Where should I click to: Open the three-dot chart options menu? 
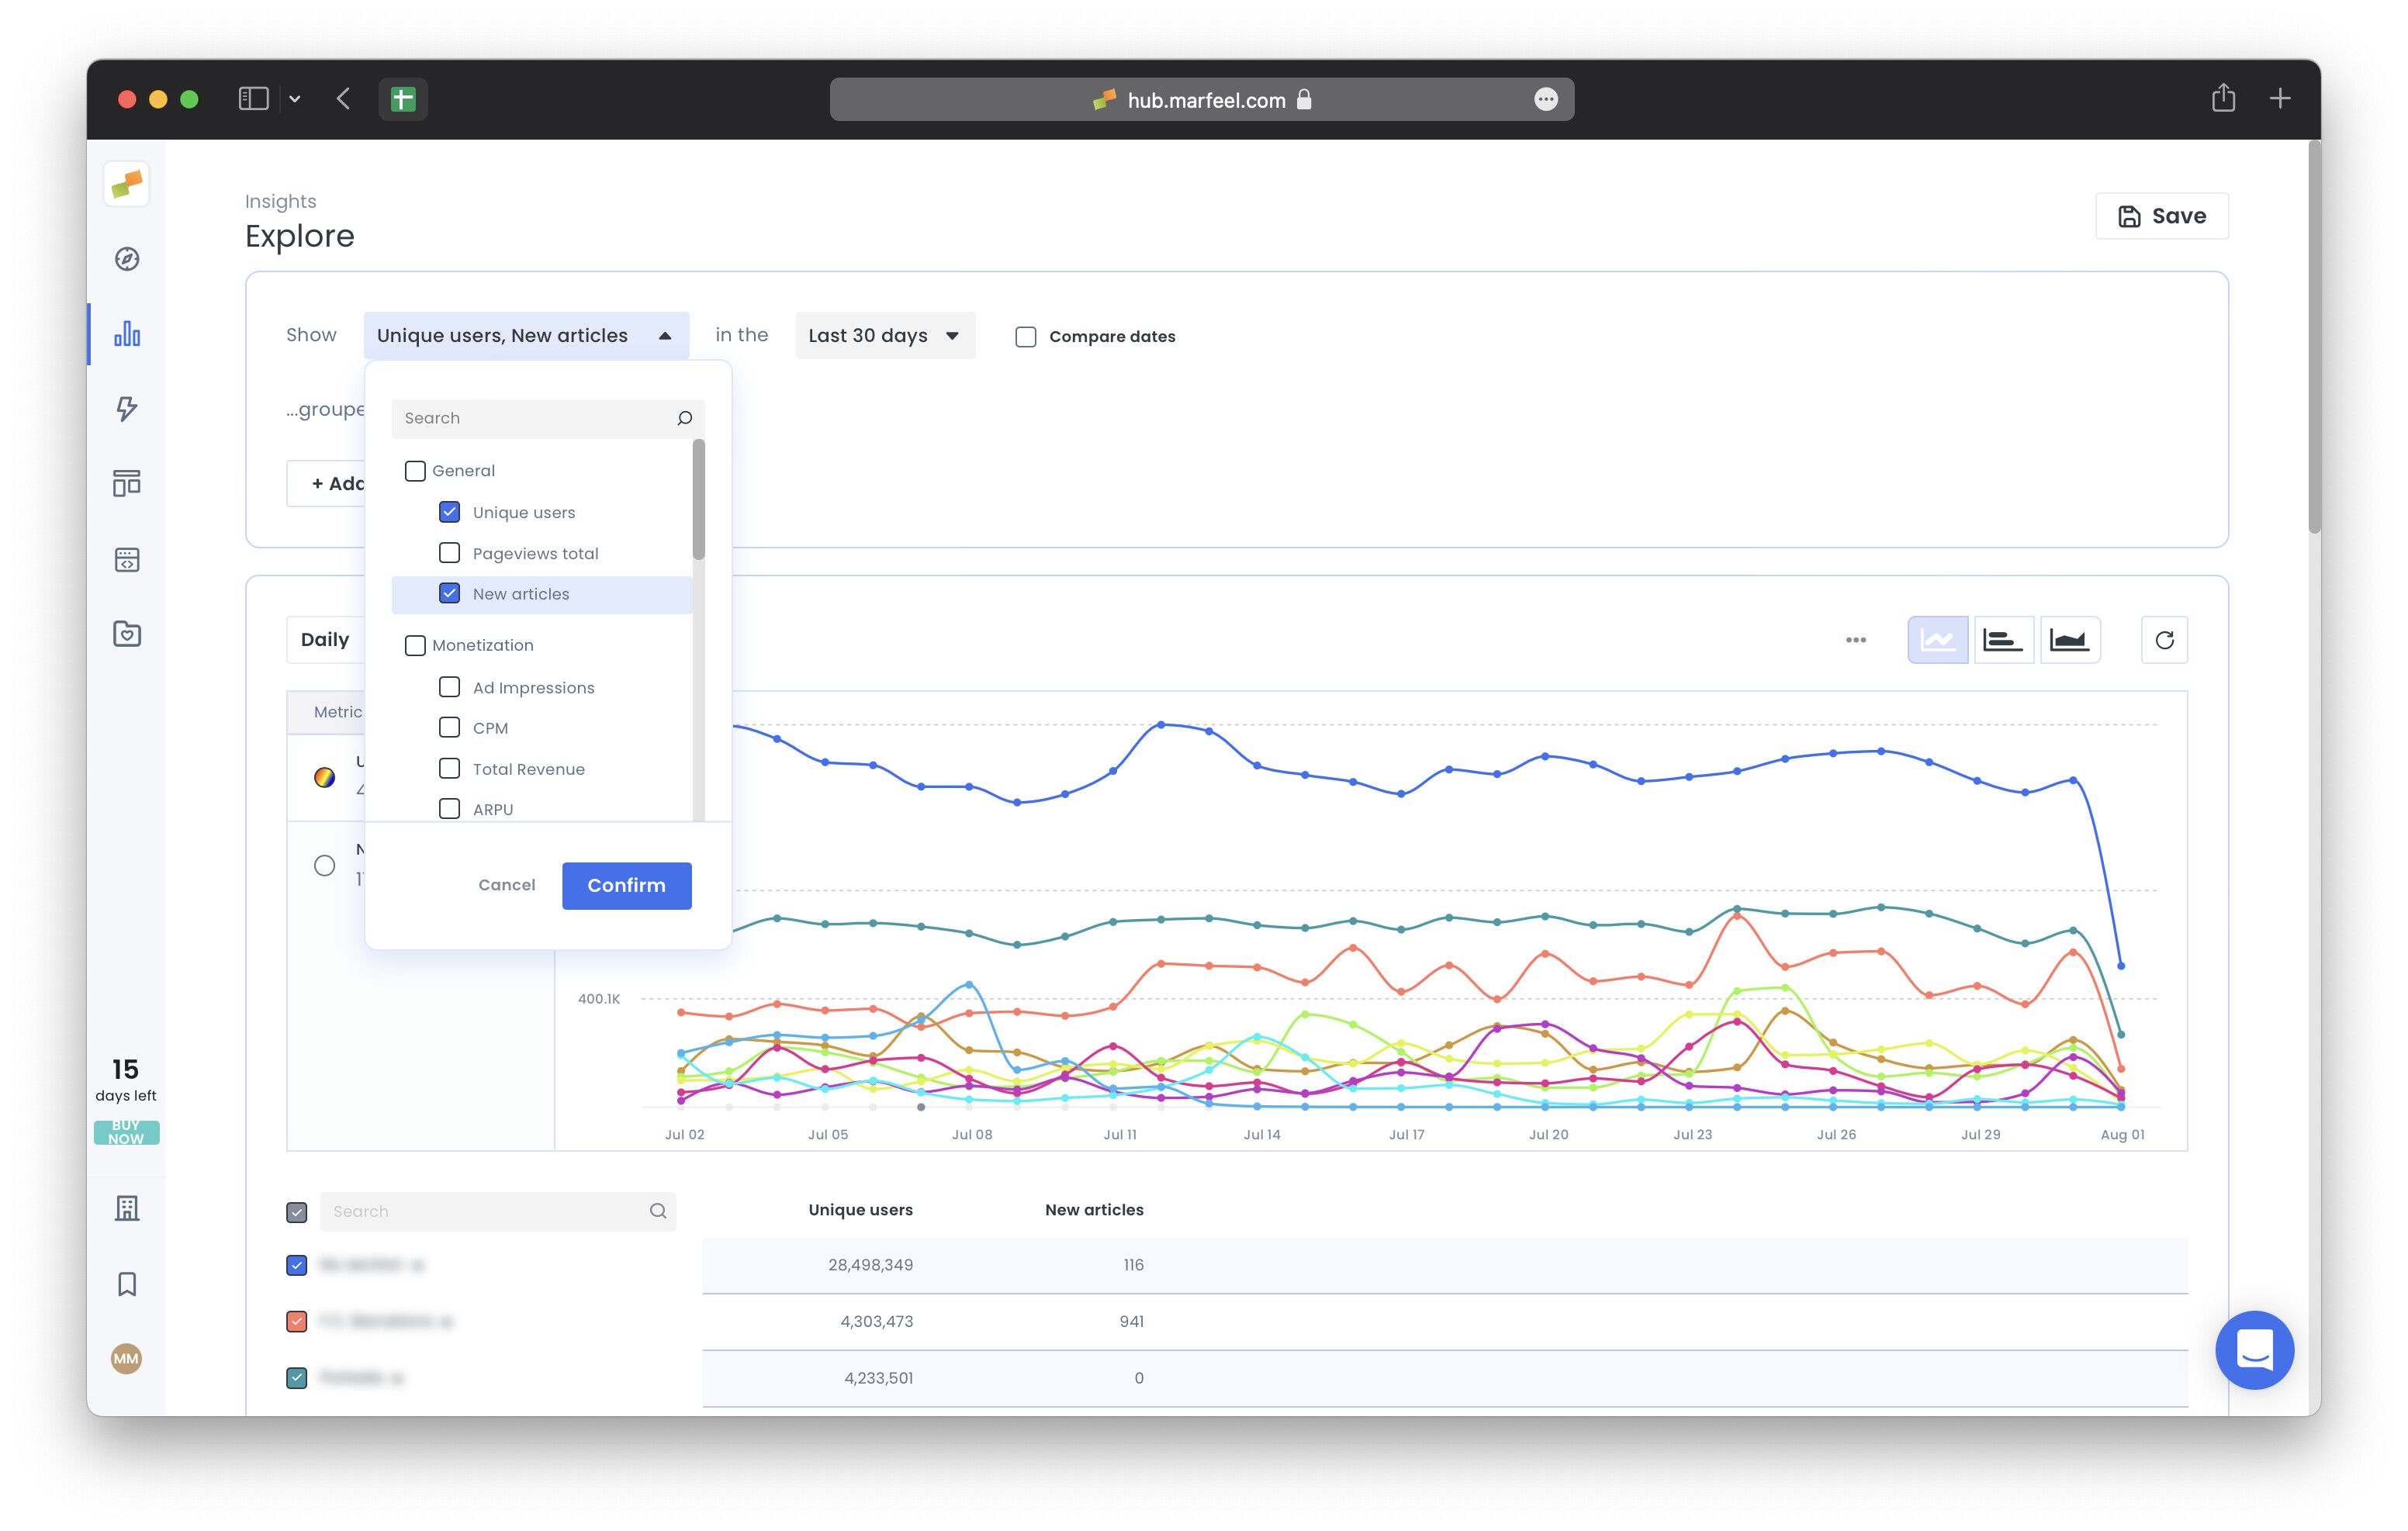(1855, 640)
